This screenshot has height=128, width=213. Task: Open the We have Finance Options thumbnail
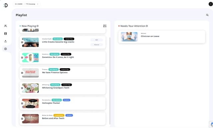pyautogui.click(x=30, y=73)
